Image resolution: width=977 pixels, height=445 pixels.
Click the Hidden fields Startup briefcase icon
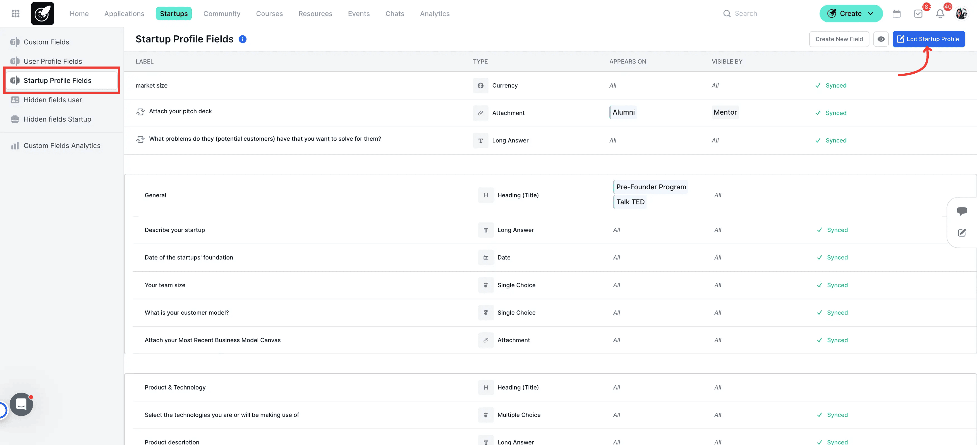[x=15, y=119]
